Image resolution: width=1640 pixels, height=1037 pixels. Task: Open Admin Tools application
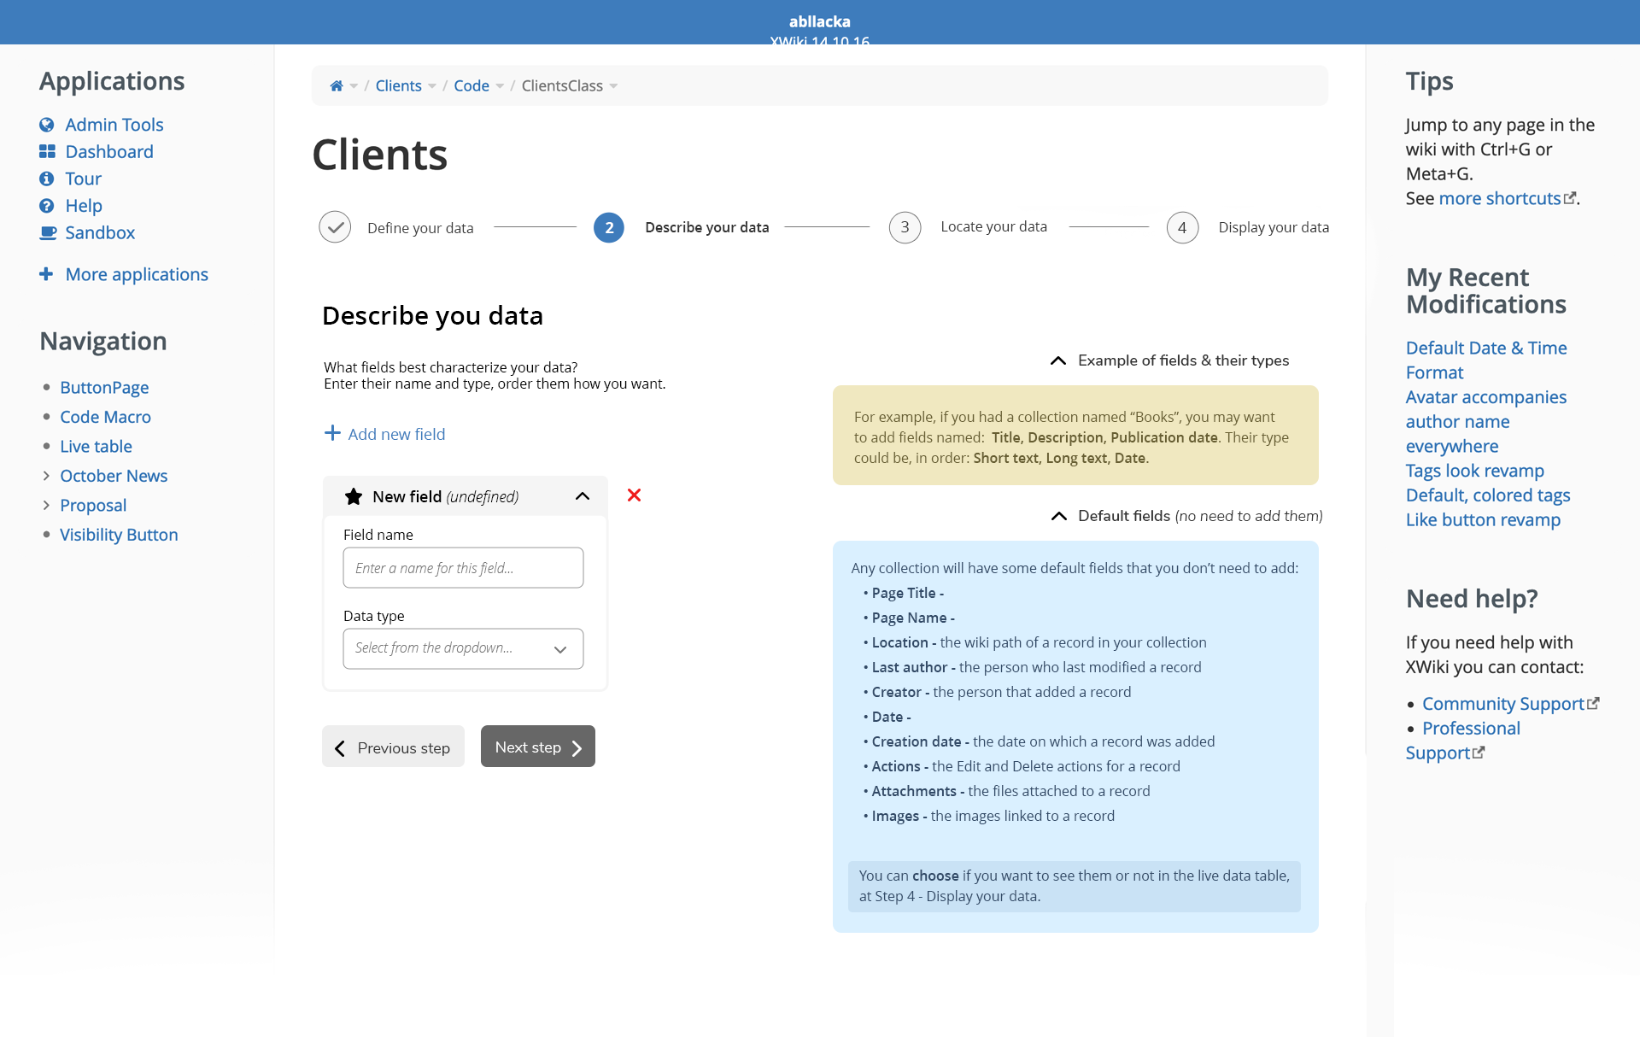(x=114, y=125)
